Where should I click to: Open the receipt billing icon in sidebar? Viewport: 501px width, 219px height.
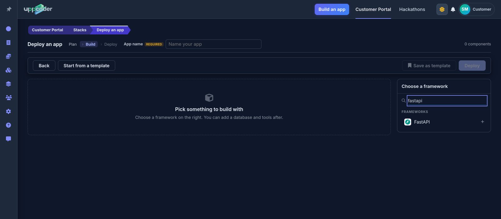[x=8, y=43]
